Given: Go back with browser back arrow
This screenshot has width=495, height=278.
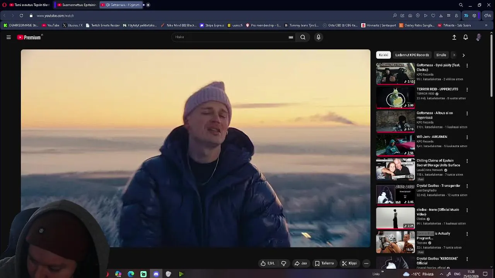Looking at the screenshot, I should click(x=4, y=15).
